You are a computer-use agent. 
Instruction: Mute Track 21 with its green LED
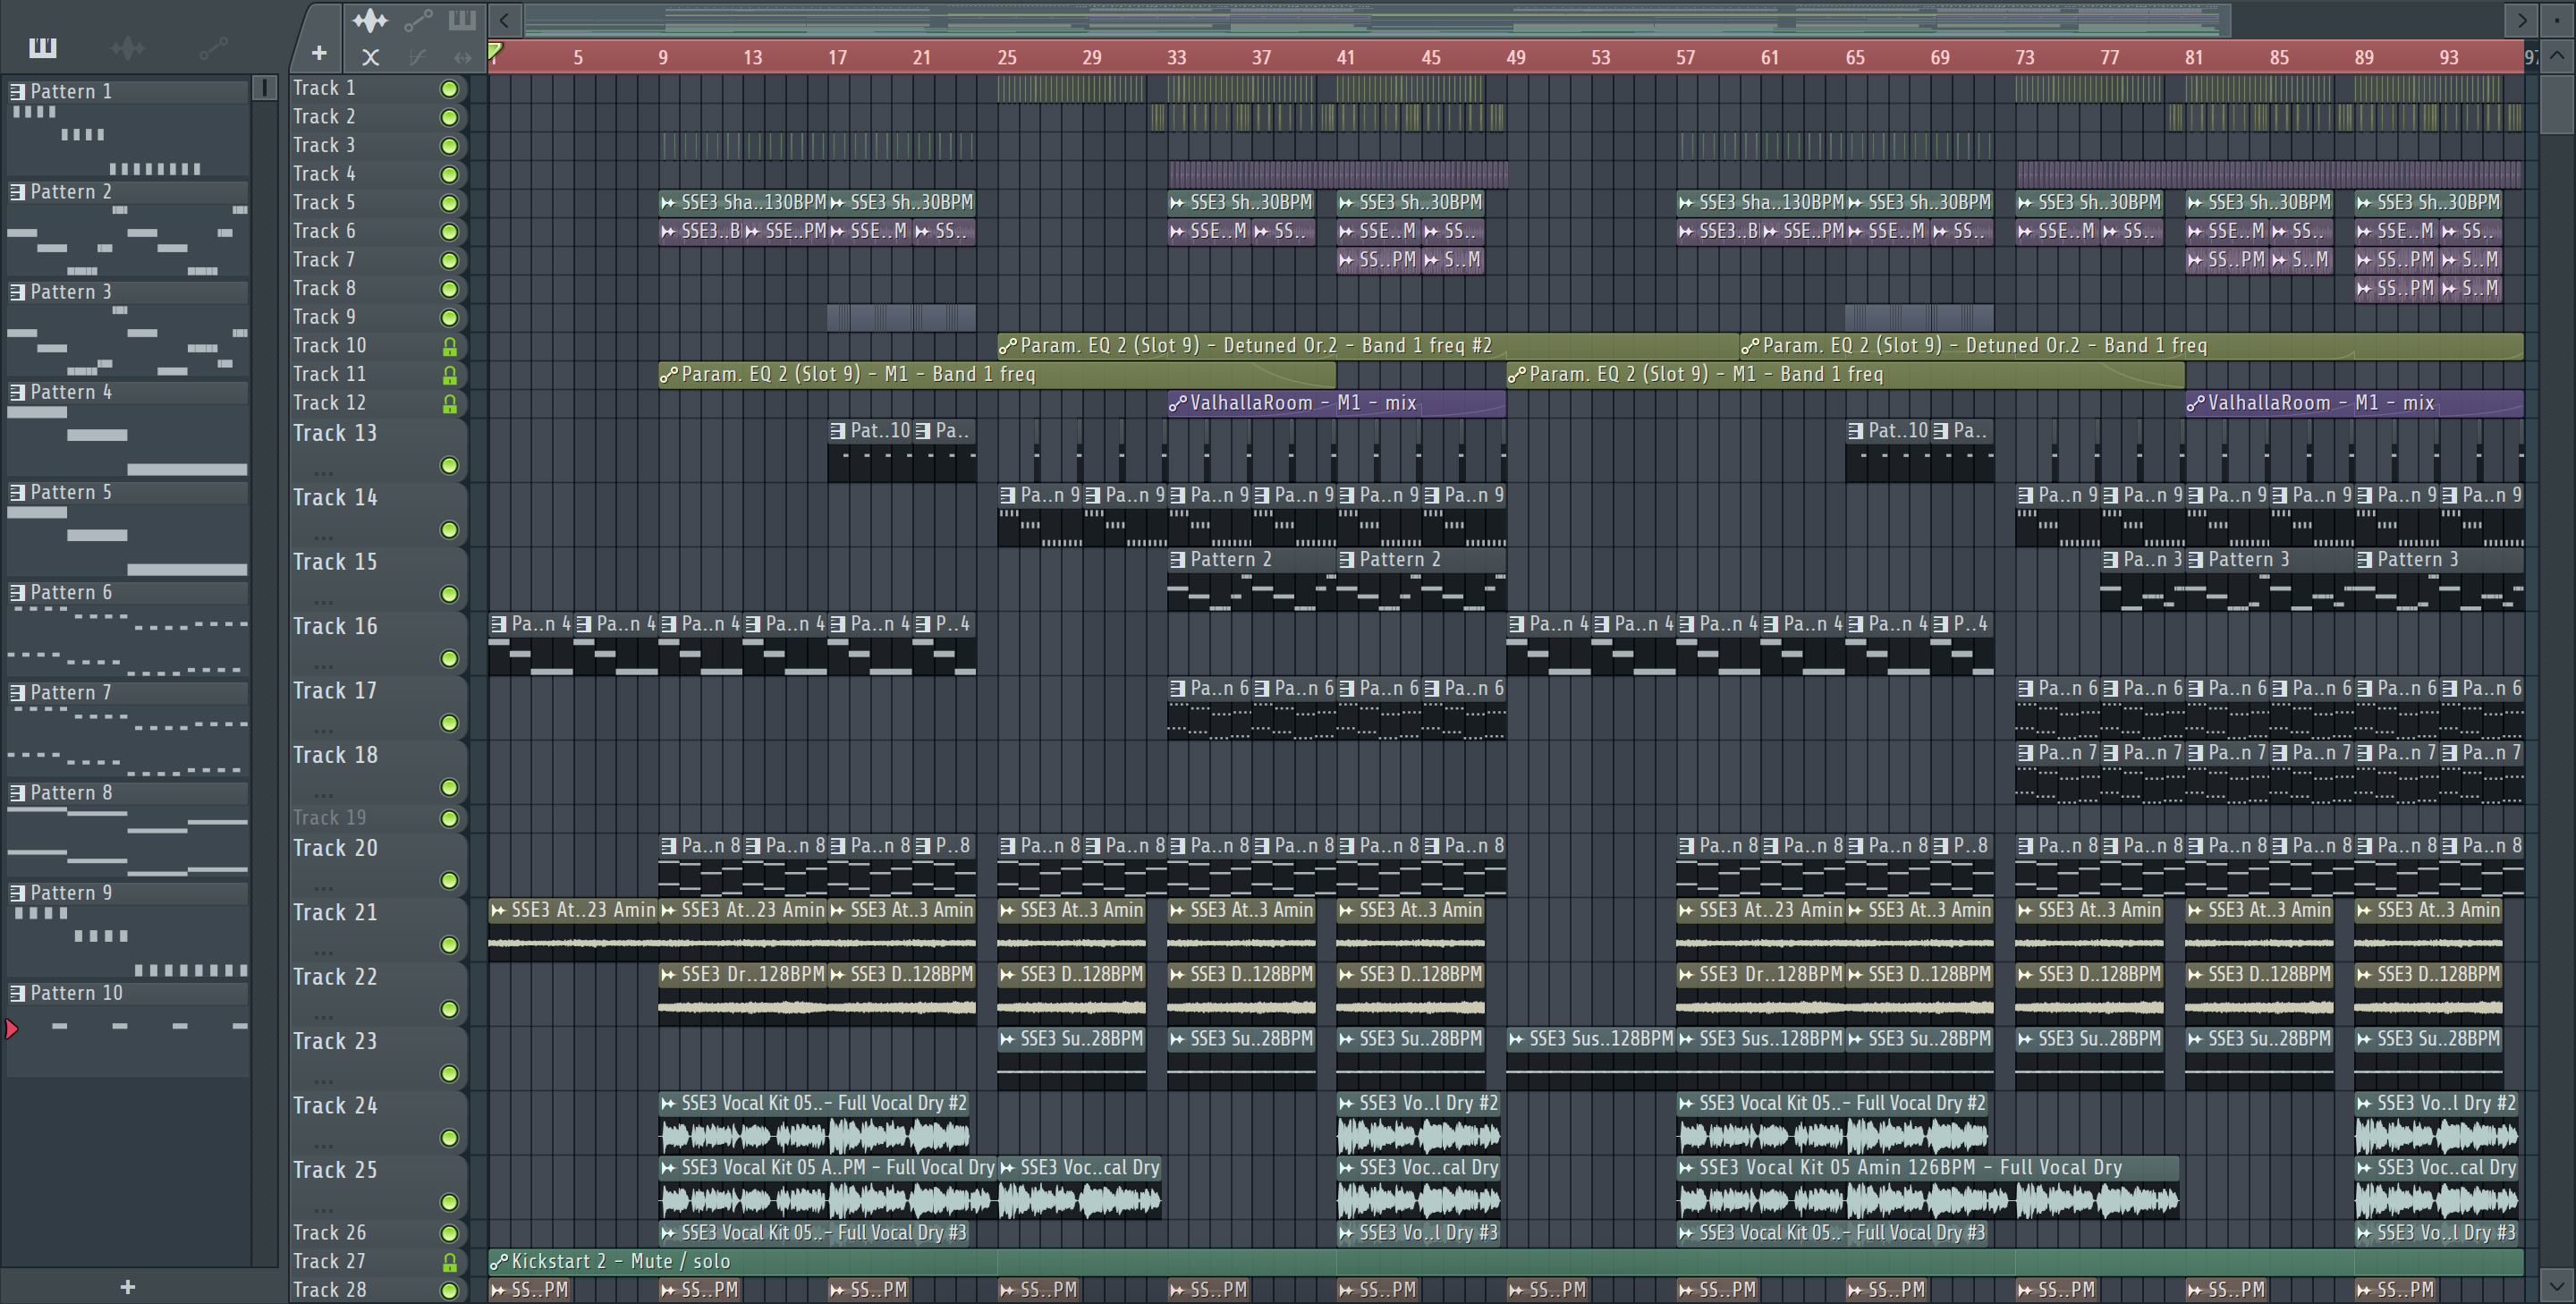pos(450,945)
